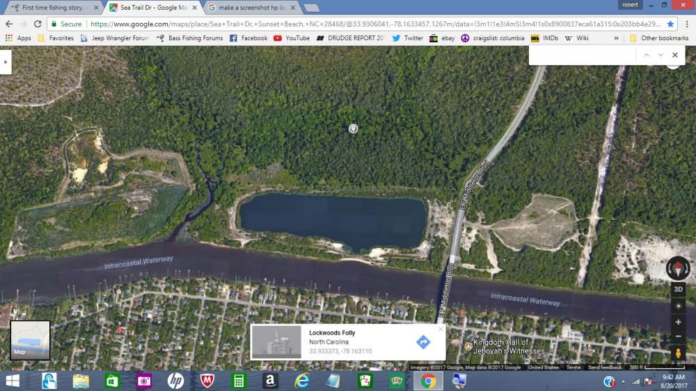Close the make a screenshot hp tab
The width and height of the screenshot is (696, 391).
coord(293,8)
